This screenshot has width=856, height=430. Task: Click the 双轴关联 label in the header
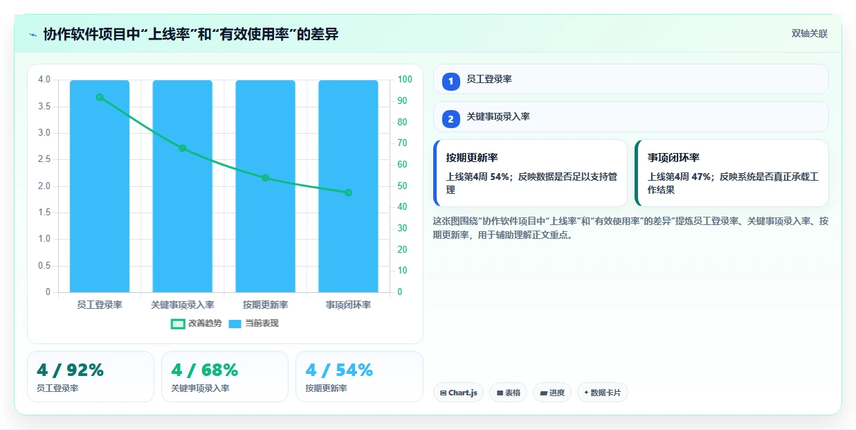click(x=809, y=33)
